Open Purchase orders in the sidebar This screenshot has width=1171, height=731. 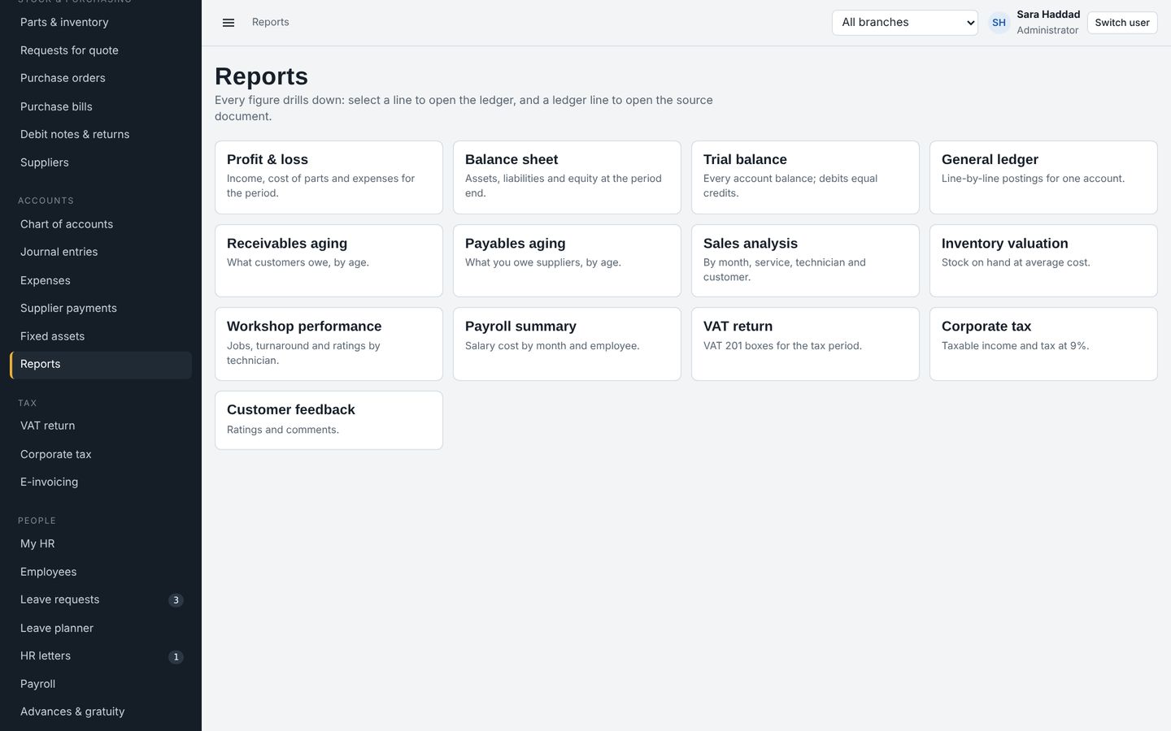[101, 78]
